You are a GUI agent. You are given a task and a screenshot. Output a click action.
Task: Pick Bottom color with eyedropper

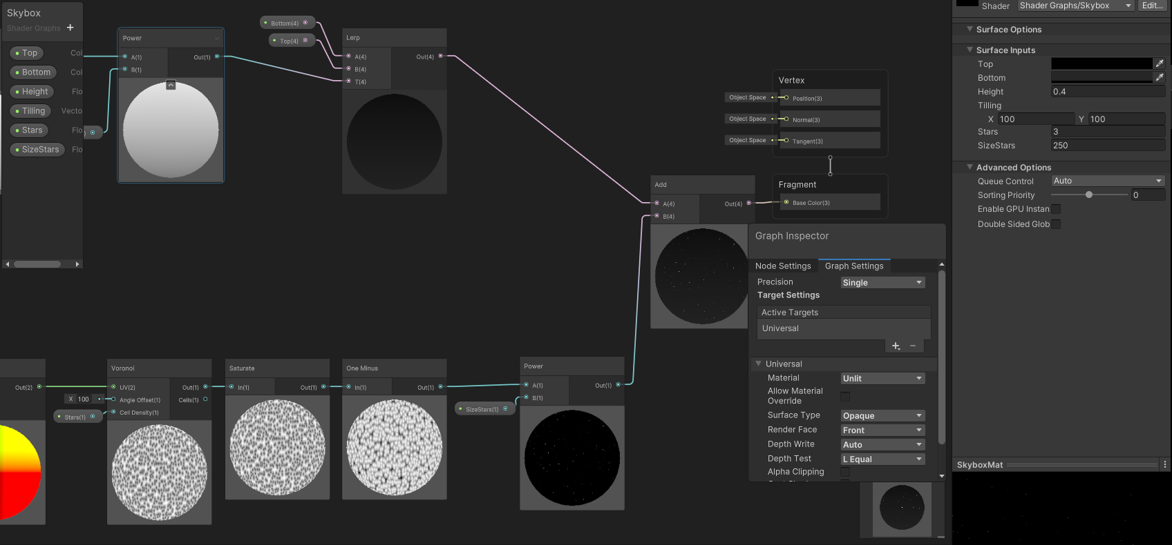(1160, 77)
